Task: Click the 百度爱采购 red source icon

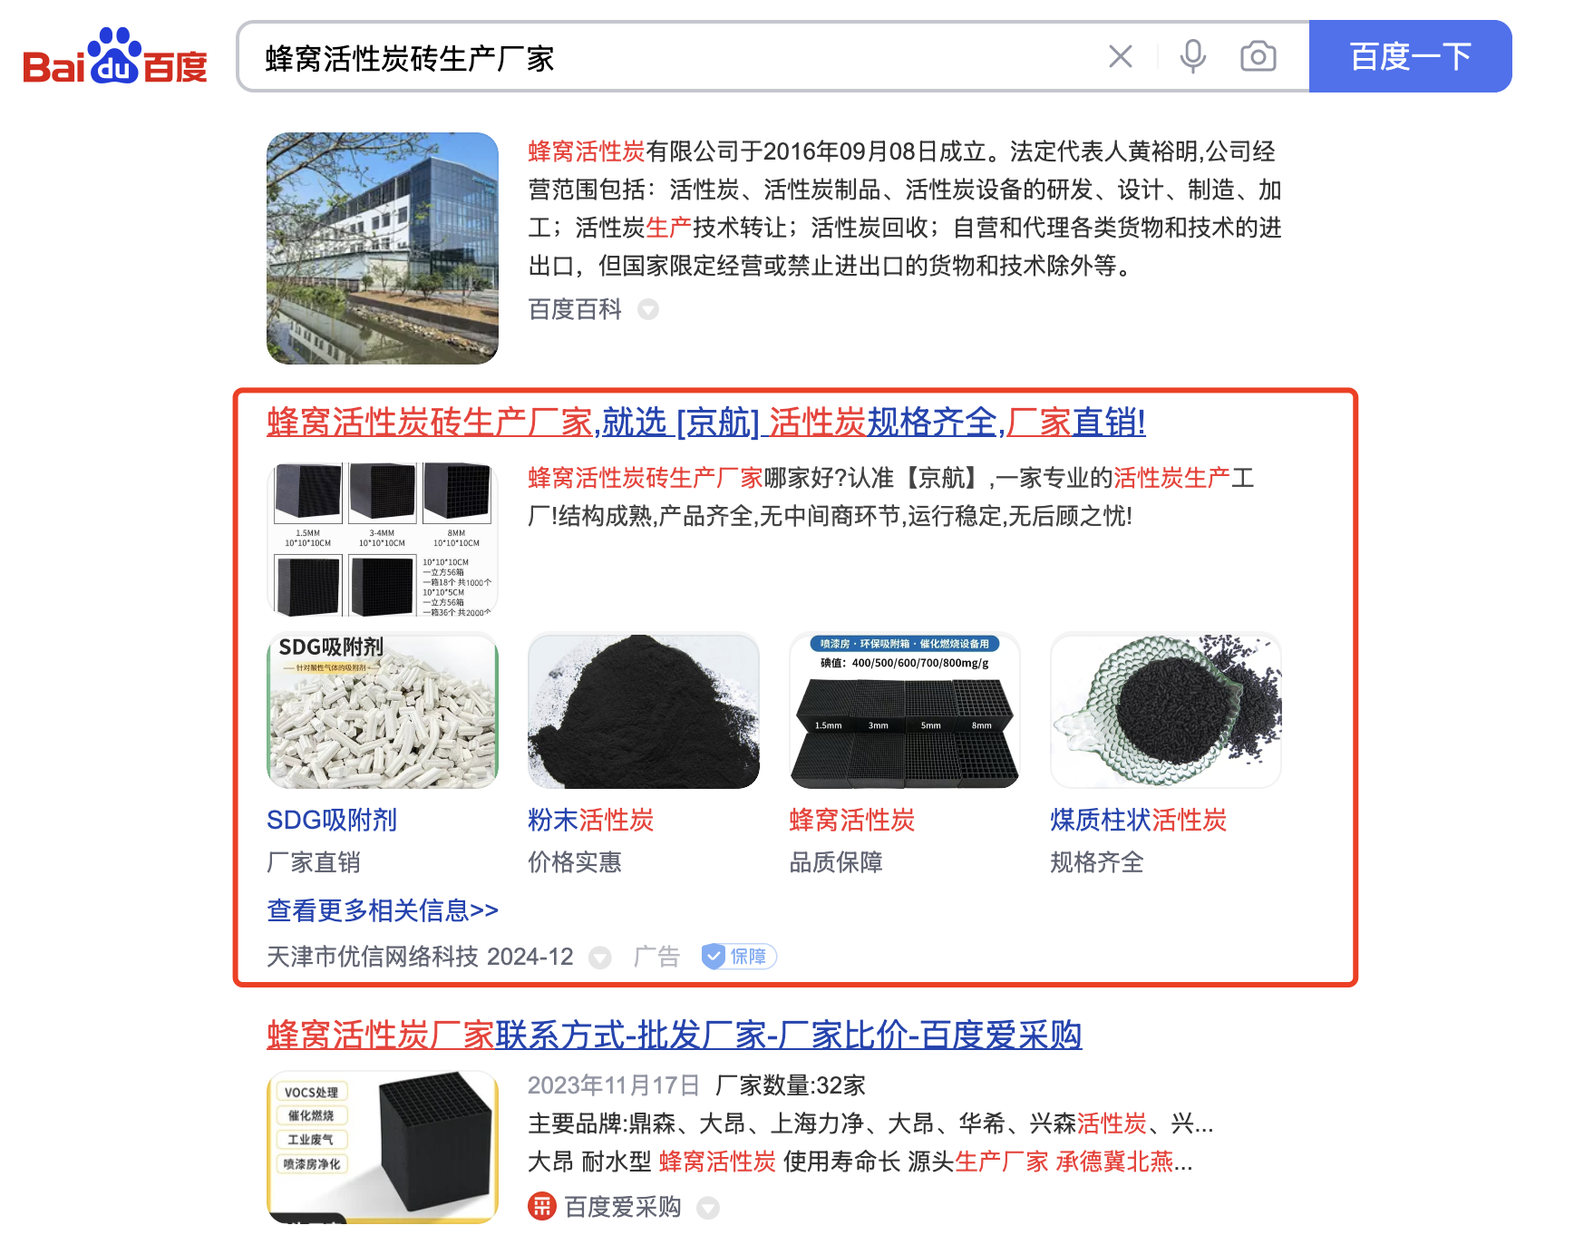Action: pos(542,1206)
